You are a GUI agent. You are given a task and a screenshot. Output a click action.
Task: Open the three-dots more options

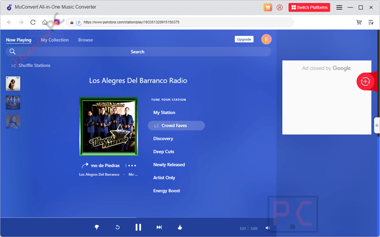point(132,165)
